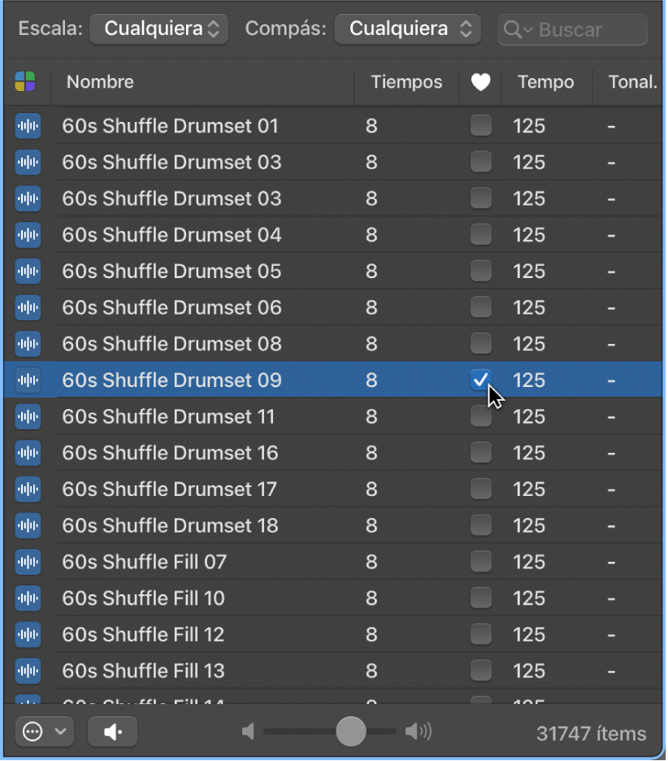Image resolution: width=668 pixels, height=761 pixels.
Task: Click waveform icon beside 60s Shuffle Fill 07
Action: pos(28,562)
